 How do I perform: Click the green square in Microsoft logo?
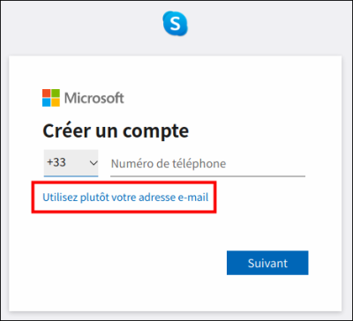(x=56, y=93)
